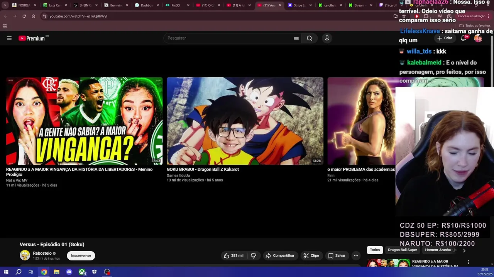Open YouTube notifications bell
This screenshot has height=277, width=494.
point(464,38)
